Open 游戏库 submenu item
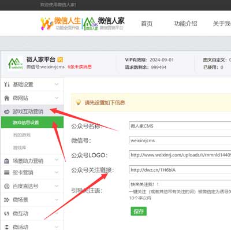 coord(20,147)
